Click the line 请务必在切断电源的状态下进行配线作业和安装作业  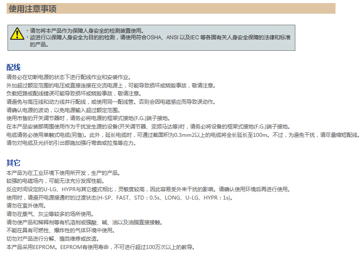point(69,77)
